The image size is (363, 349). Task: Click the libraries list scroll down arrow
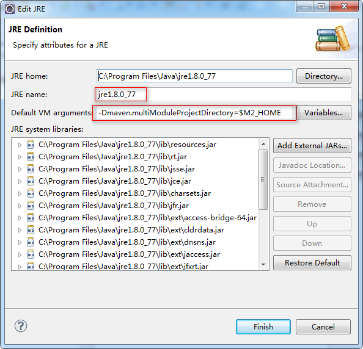pyautogui.click(x=263, y=264)
